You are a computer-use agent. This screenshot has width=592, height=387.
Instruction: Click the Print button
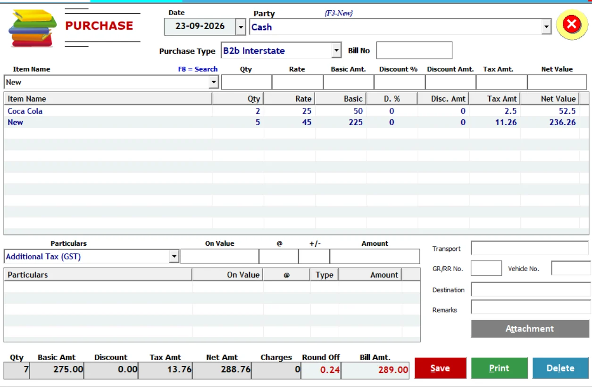coord(499,368)
